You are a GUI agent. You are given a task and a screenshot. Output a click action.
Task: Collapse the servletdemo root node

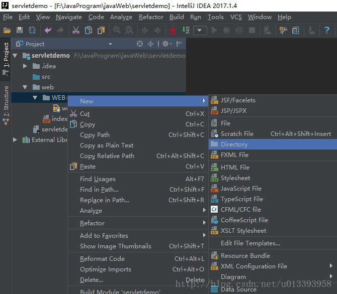(15, 56)
